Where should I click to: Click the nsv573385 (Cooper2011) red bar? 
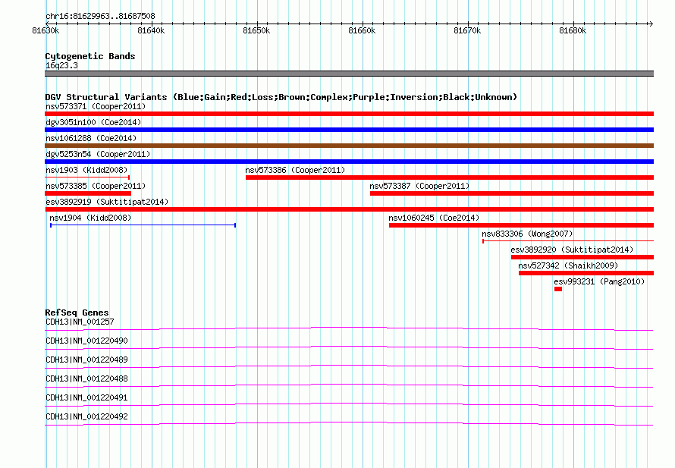(88, 193)
